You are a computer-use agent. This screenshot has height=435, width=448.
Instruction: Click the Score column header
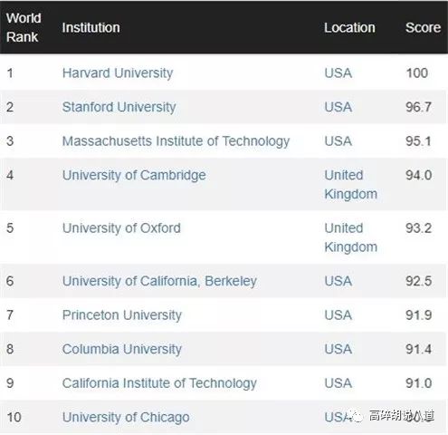coord(423,28)
